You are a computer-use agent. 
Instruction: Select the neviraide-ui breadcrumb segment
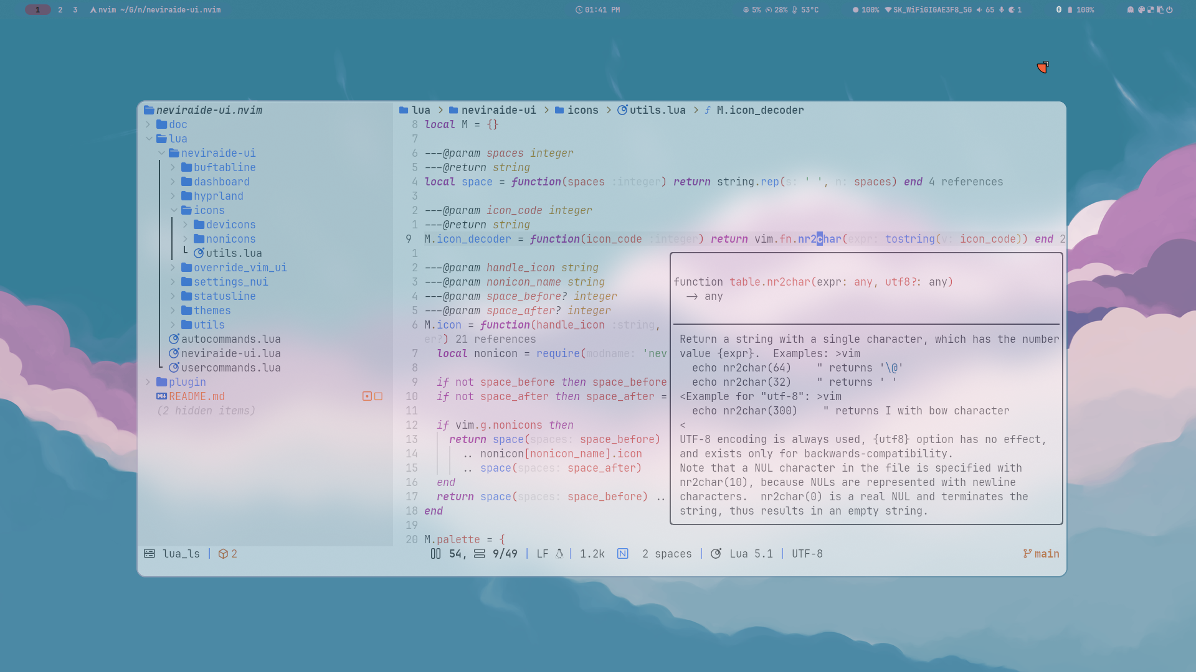click(498, 110)
